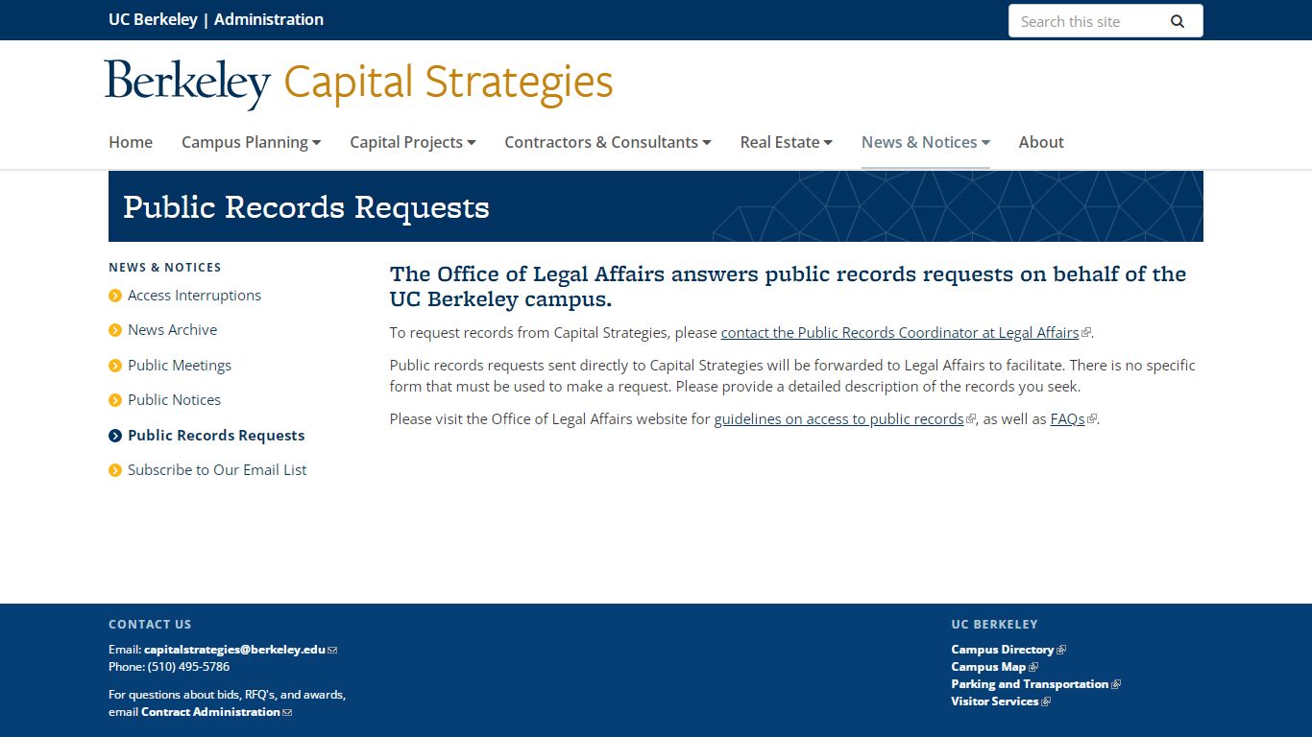
Task: Expand the Capital Projects menu
Action: 413,142
